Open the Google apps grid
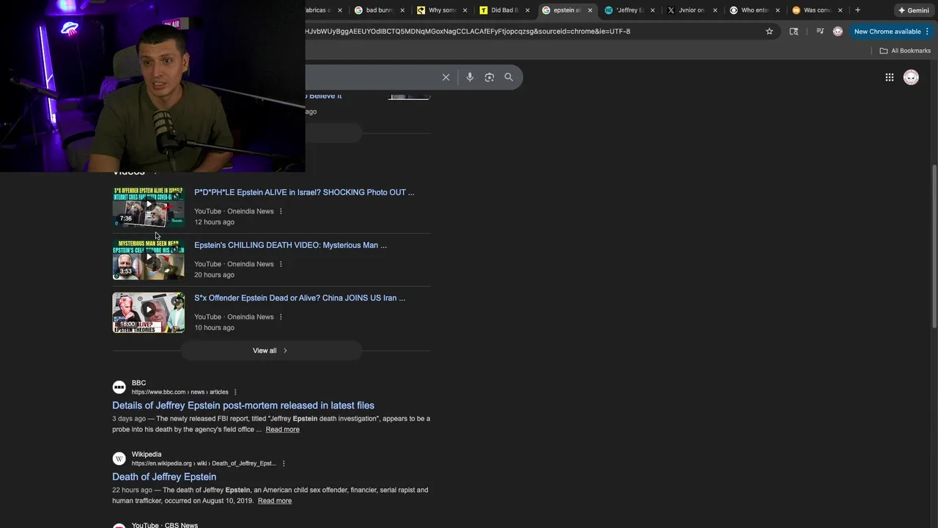 890,77
